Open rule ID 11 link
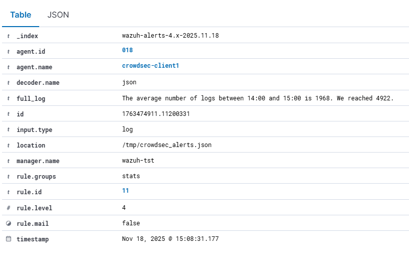Viewport: 409px width, 271px height. [126, 191]
